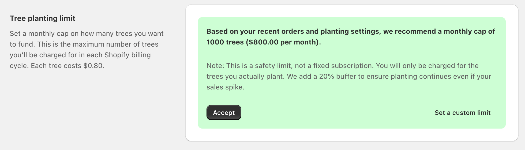The height and width of the screenshot is (150, 525).
Task: Open the Set a custom limit option
Action: (x=462, y=113)
